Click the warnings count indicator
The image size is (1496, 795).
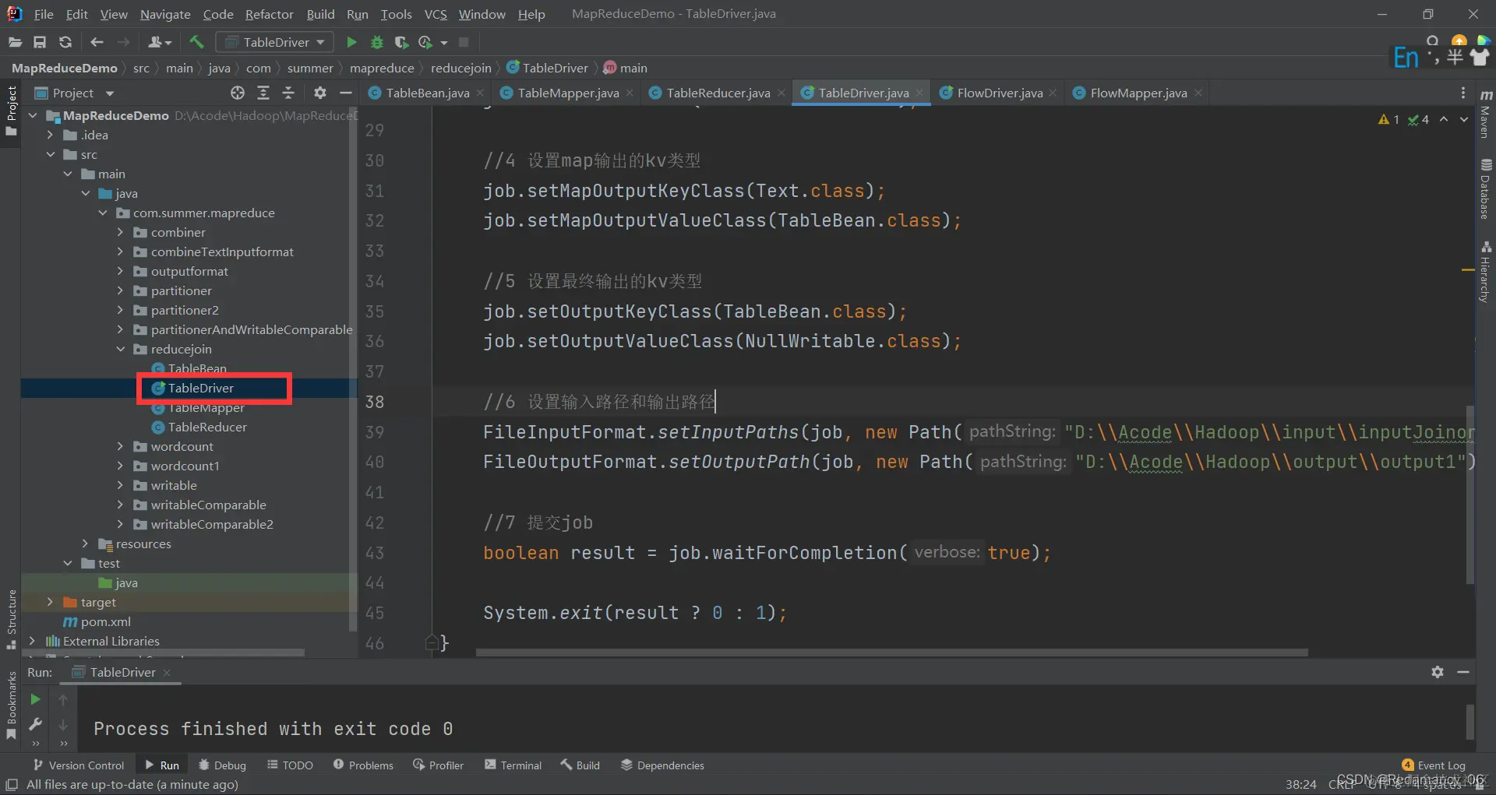[x=1388, y=119]
